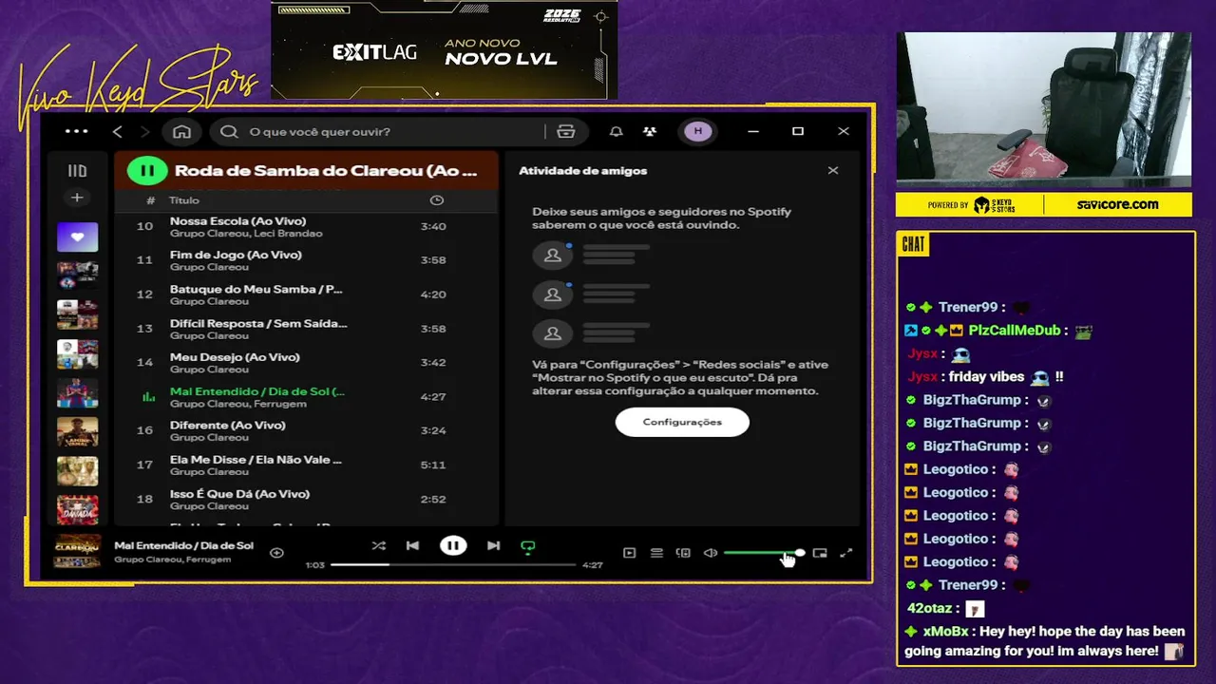Click the Configurações button

point(682,422)
